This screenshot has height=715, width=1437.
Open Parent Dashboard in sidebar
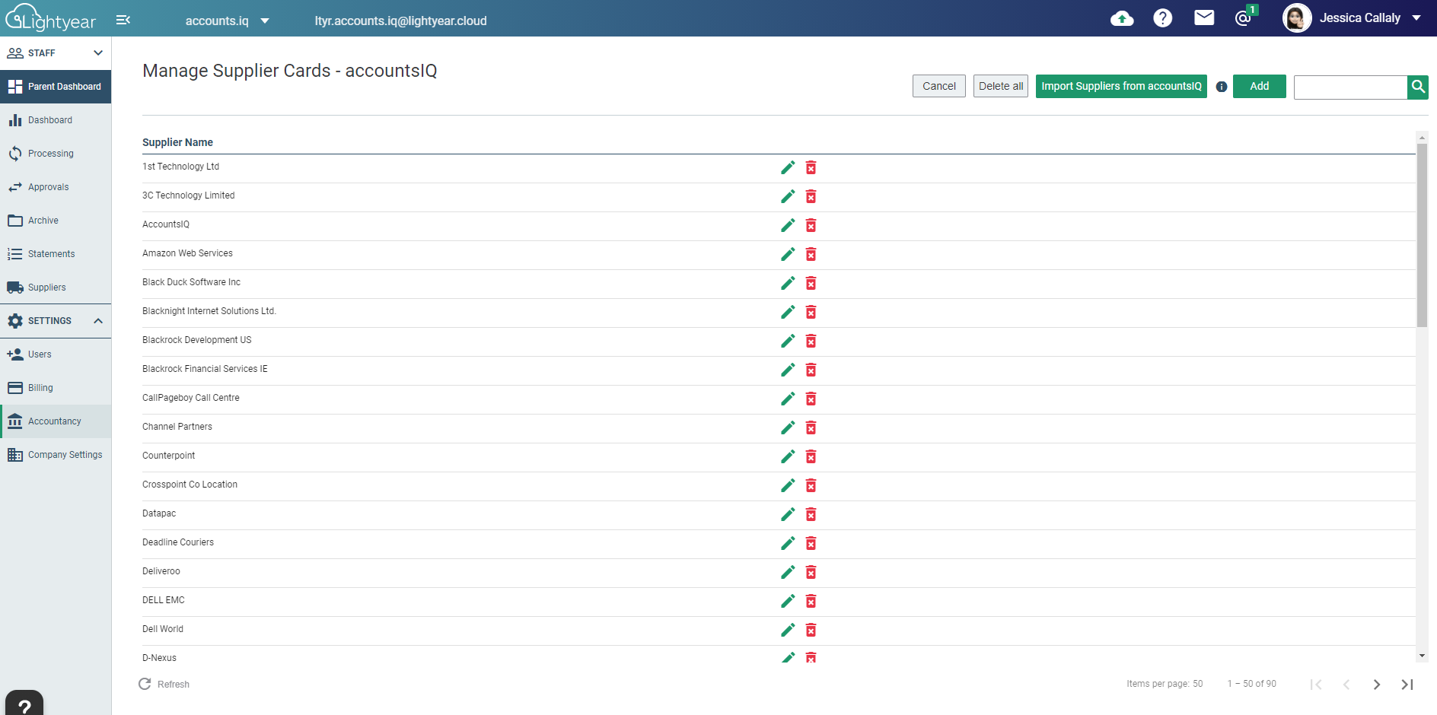(x=56, y=87)
